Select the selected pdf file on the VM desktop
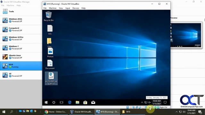 pyautogui.click(x=51, y=78)
